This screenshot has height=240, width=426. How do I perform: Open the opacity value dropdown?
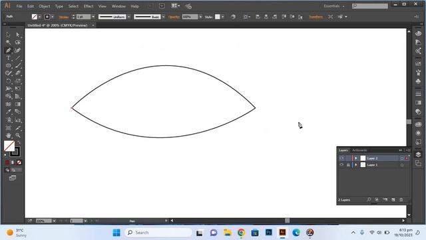tap(200, 17)
